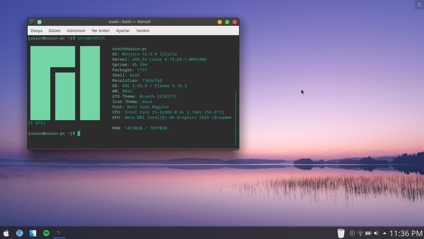This screenshot has width=424, height=239.
Task: Open the trash bin in the panel
Action: point(342,233)
